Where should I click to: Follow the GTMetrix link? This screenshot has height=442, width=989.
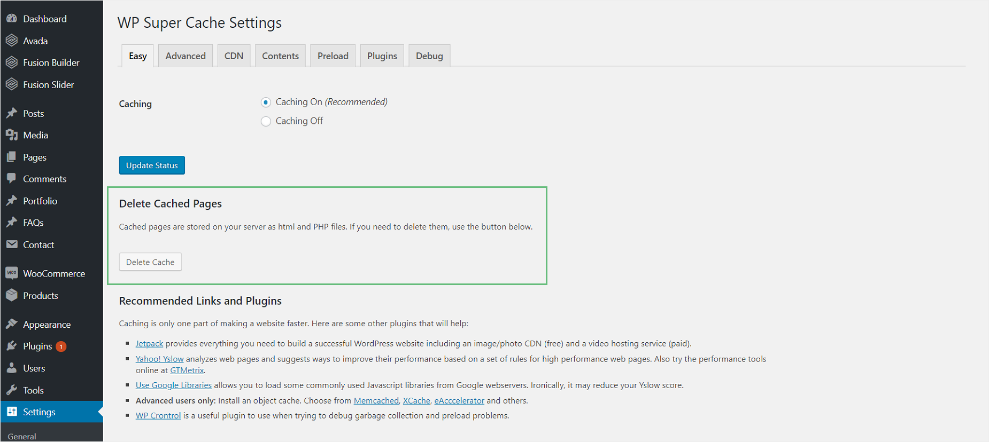187,370
